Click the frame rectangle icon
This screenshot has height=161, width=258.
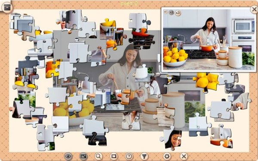coord(114,156)
